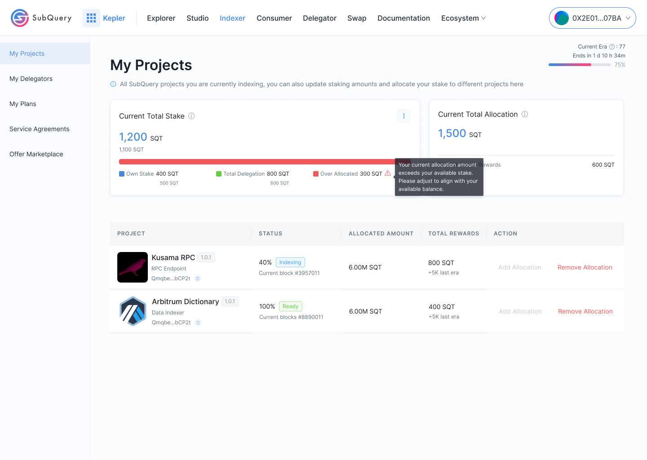Image resolution: width=647 pixels, height=460 pixels.
Task: Click the blue Own Stake legend swatch
Action: point(122,174)
